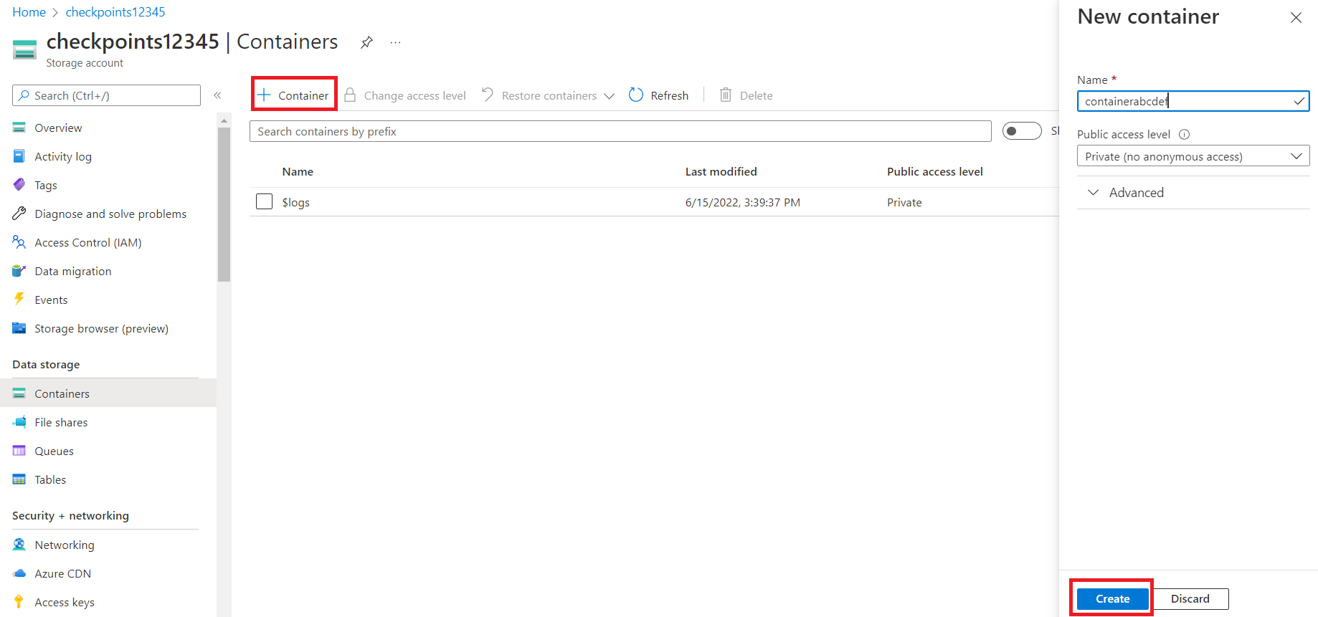Click the + Container button
Viewport: 1318px width, 617px height.
coord(294,95)
